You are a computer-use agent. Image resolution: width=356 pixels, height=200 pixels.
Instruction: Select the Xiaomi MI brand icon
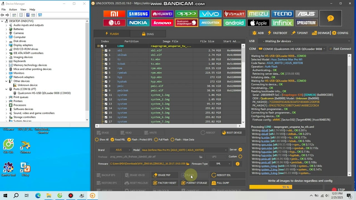click(114, 14)
